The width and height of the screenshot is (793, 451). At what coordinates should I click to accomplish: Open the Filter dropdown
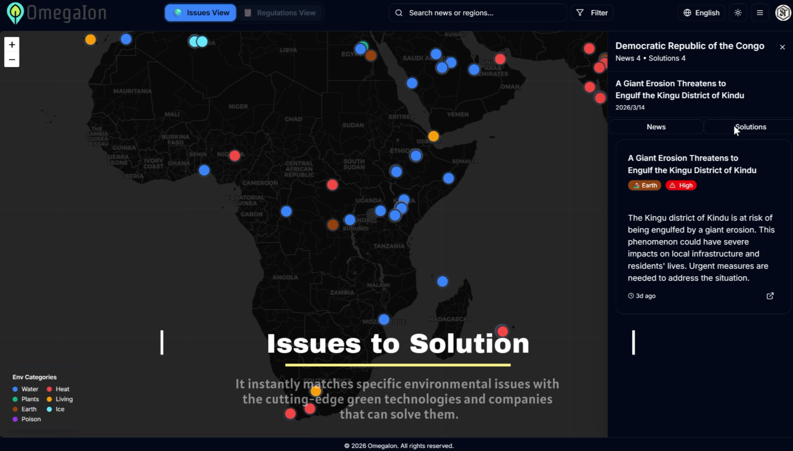click(x=592, y=13)
